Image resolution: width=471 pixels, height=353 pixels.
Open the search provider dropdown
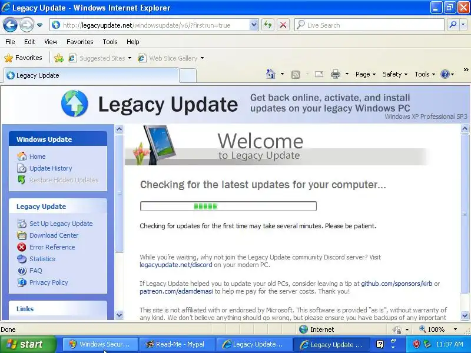463,25
